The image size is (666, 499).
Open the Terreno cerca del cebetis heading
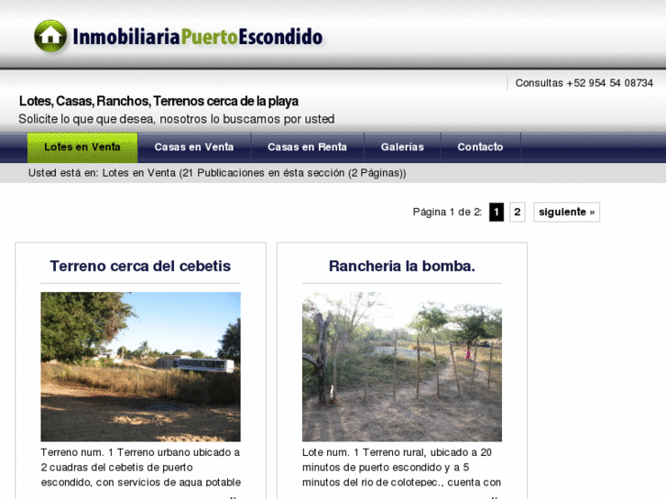tap(140, 266)
